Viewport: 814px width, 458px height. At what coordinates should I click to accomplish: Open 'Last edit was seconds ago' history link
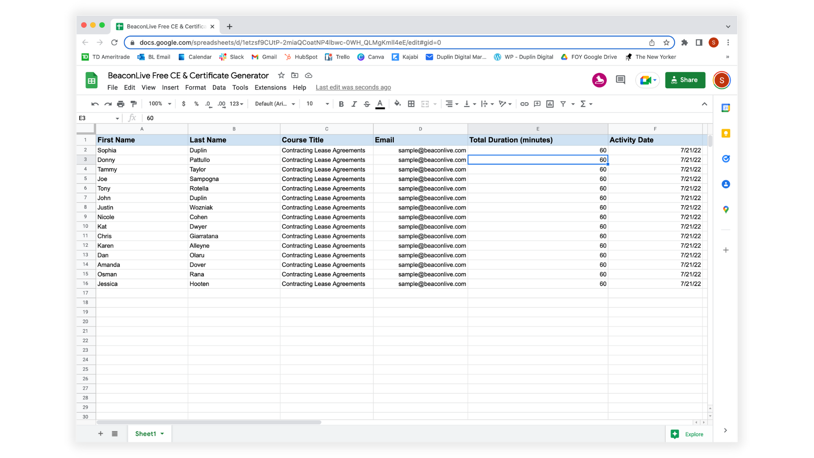pyautogui.click(x=353, y=87)
